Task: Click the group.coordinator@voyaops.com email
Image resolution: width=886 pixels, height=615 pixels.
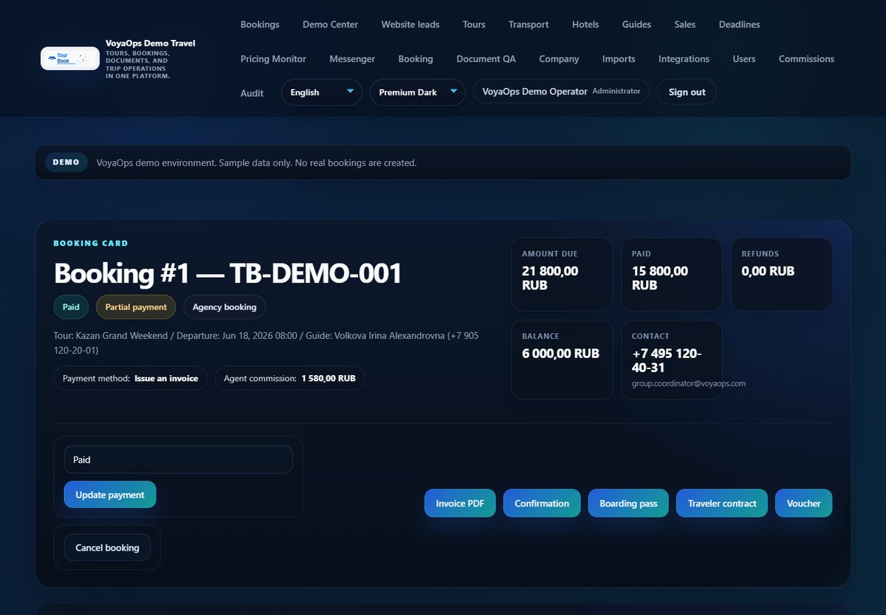Action: [x=689, y=384]
